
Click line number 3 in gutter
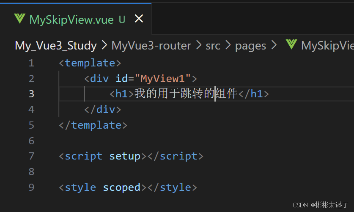[x=31, y=94]
